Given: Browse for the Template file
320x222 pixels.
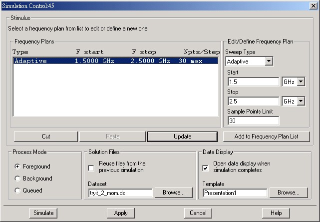Looking at the screenshot, I should tap(289, 192).
